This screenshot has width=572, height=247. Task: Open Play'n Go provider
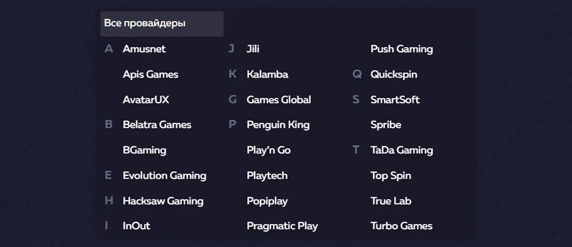click(269, 150)
